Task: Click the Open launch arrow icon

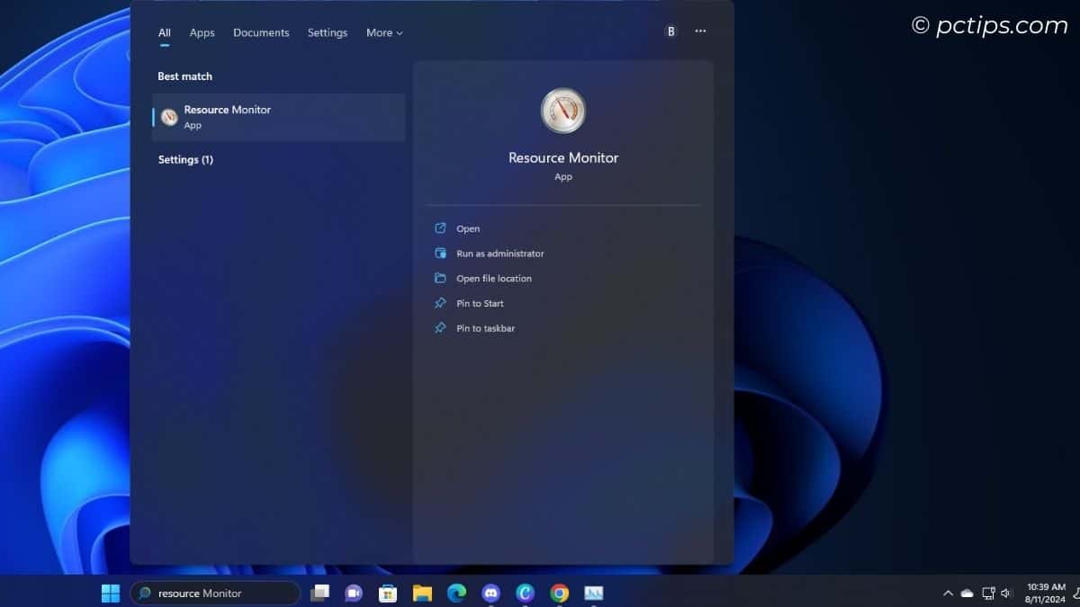Action: [440, 228]
